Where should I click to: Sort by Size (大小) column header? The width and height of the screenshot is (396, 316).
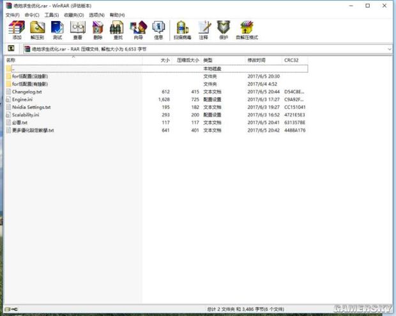157,61
